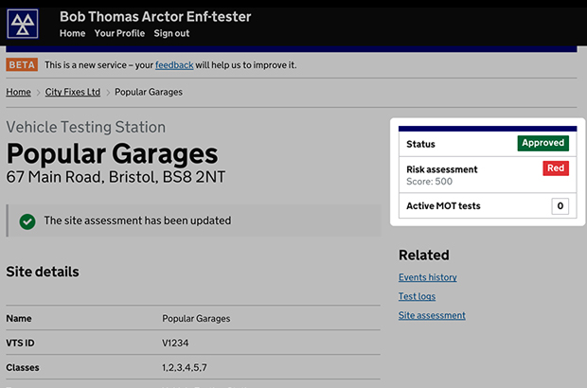Open the City Fixes Ltd breadcrumb
587x388 pixels.
coord(73,92)
